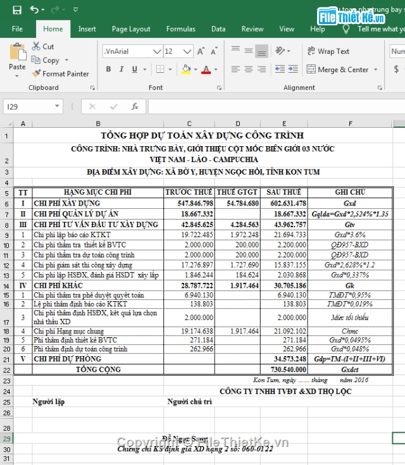
Task: Click the Orientation text rotation icon
Action: (280, 51)
